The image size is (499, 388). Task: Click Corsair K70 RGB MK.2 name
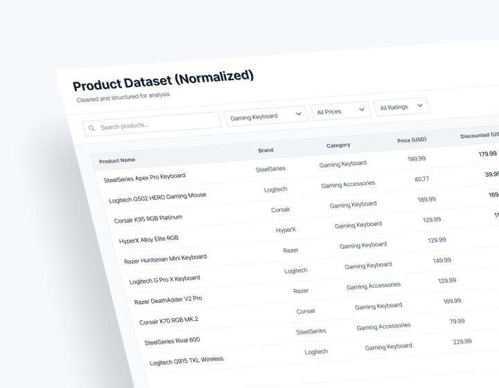(x=168, y=321)
